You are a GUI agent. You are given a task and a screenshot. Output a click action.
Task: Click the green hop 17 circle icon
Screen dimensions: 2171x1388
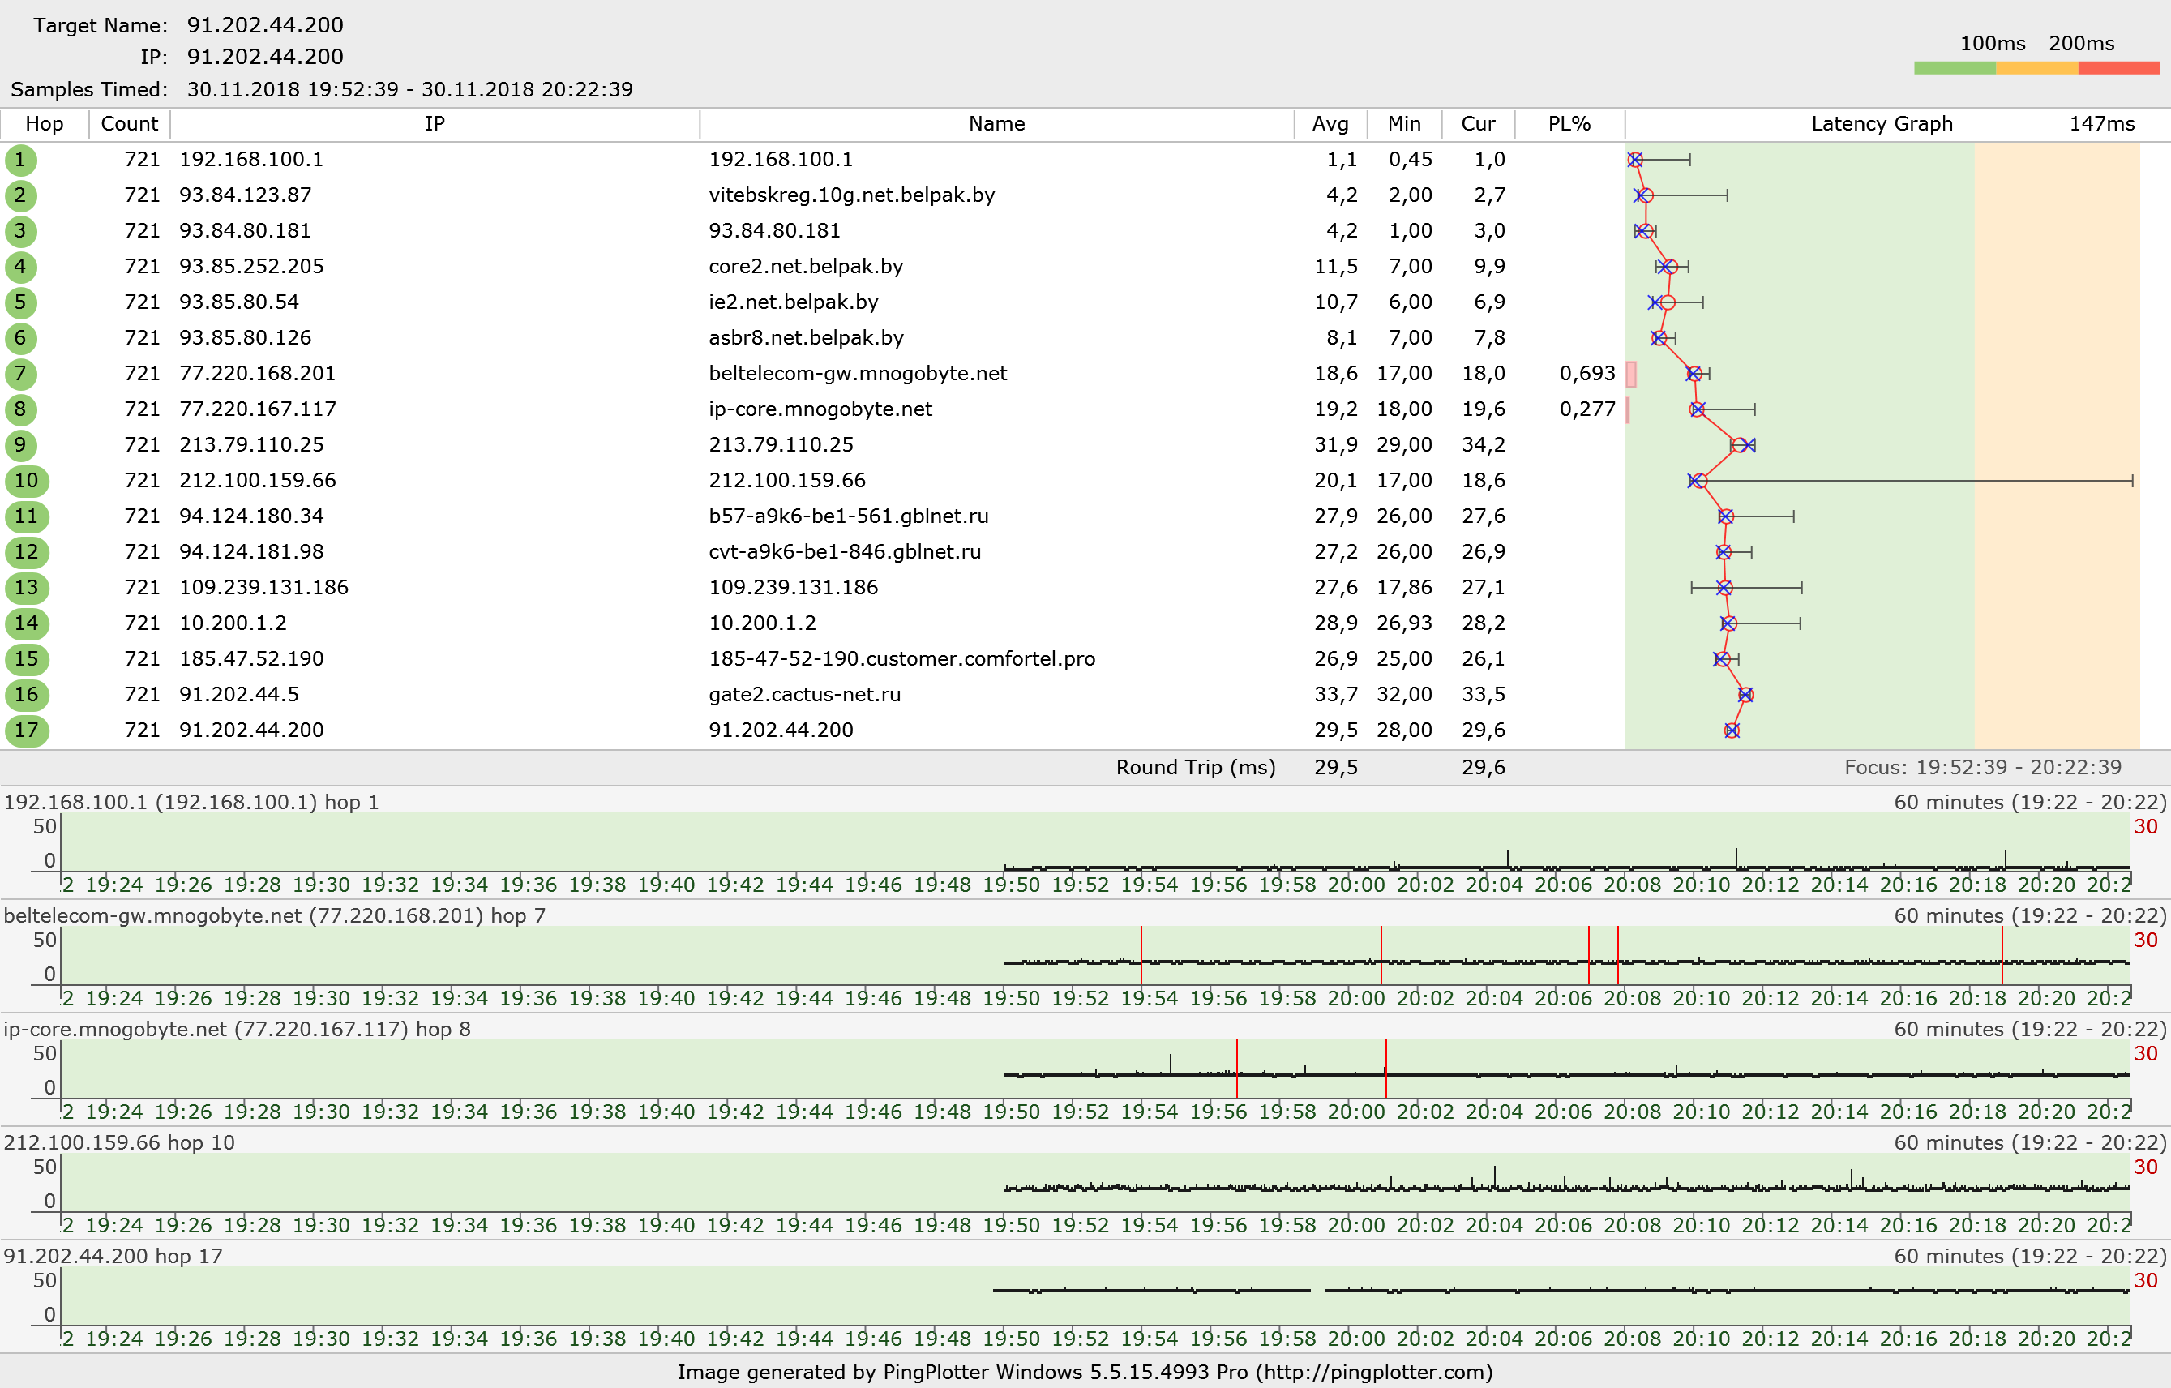(26, 730)
